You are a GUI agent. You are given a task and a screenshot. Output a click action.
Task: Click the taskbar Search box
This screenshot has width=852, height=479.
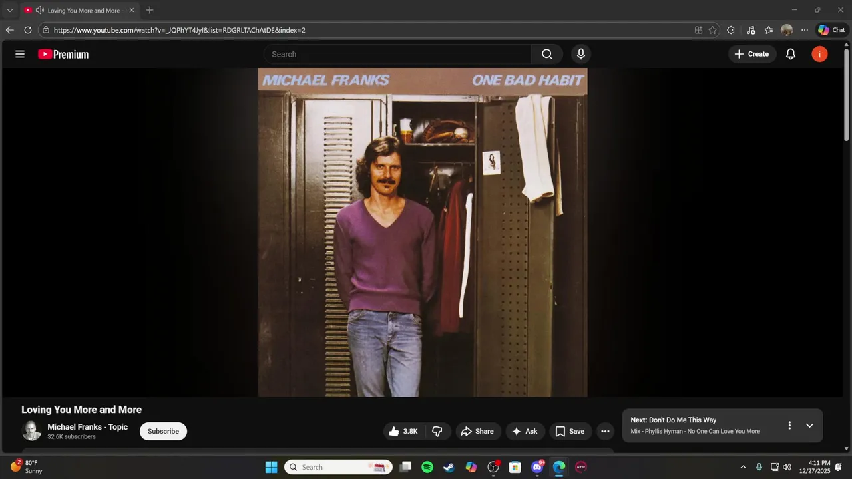click(x=338, y=467)
